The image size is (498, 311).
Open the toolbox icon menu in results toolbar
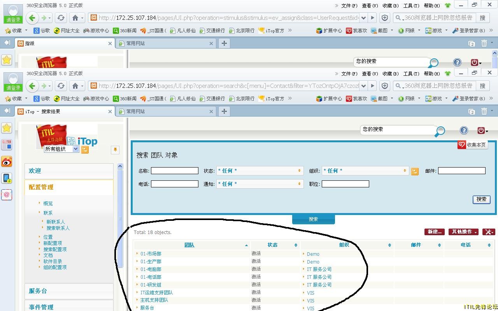pyautogui.click(x=489, y=232)
